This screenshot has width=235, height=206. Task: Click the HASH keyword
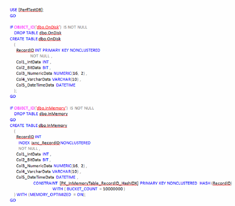(x=205, y=183)
